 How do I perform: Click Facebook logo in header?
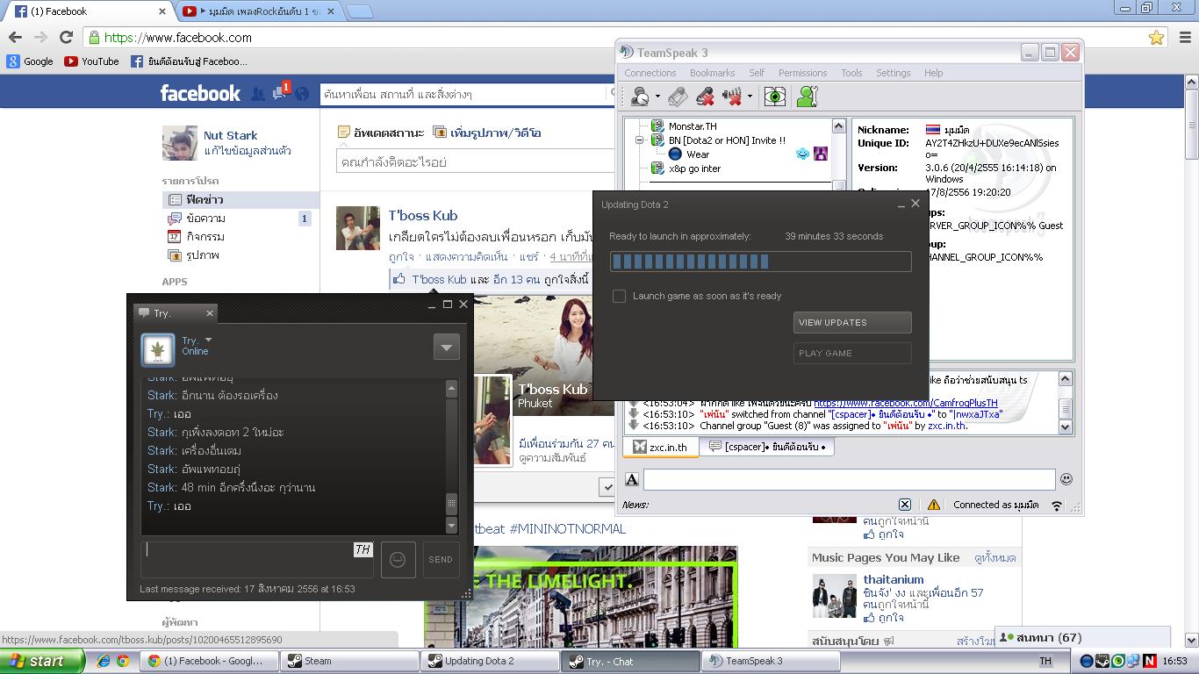click(x=200, y=93)
